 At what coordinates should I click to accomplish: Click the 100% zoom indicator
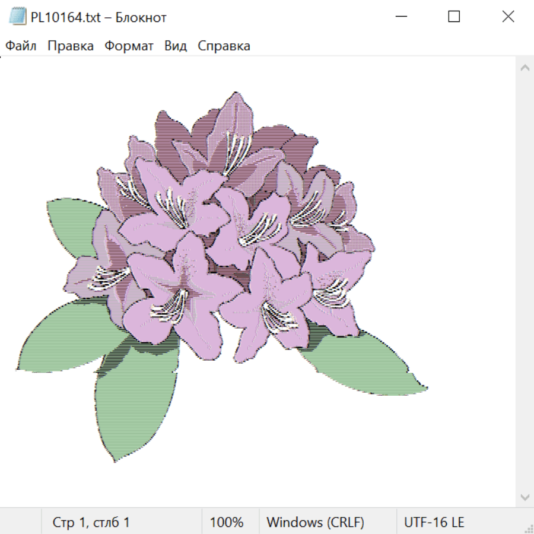(227, 523)
